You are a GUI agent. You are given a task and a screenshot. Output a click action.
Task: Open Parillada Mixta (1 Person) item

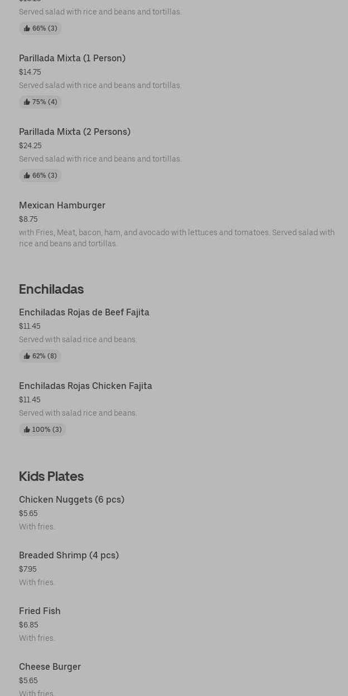72,59
